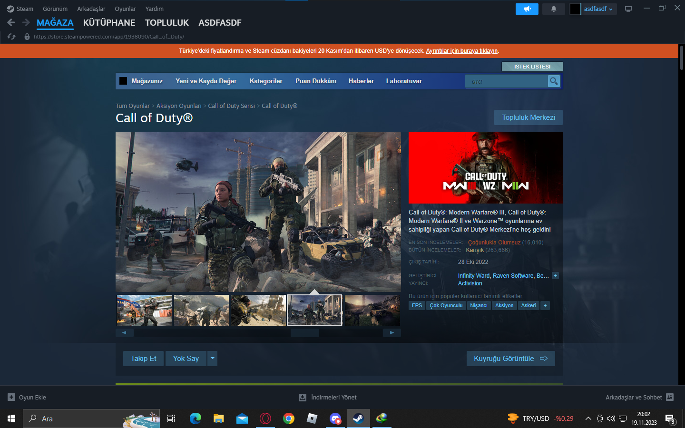The width and height of the screenshot is (685, 428).
Task: Open the Mail app from taskbar
Action: (x=242, y=418)
